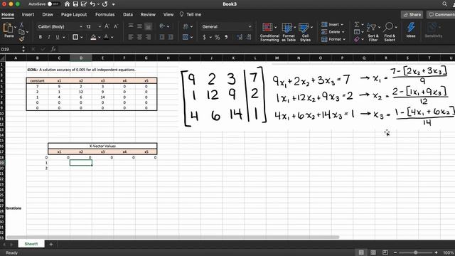Click Decrease Indent icon

162,37
